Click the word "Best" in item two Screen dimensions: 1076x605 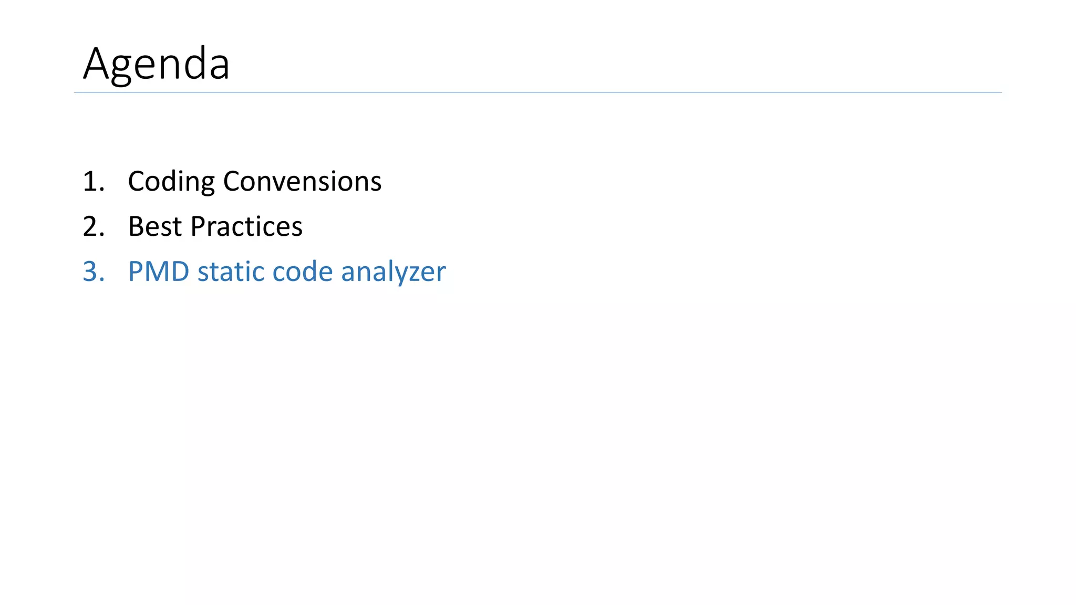[x=155, y=226]
